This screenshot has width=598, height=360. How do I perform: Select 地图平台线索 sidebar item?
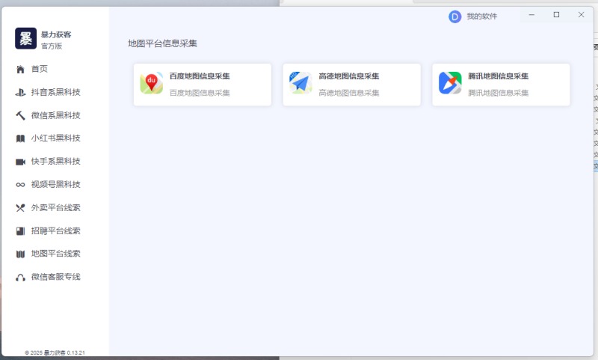tap(55, 254)
